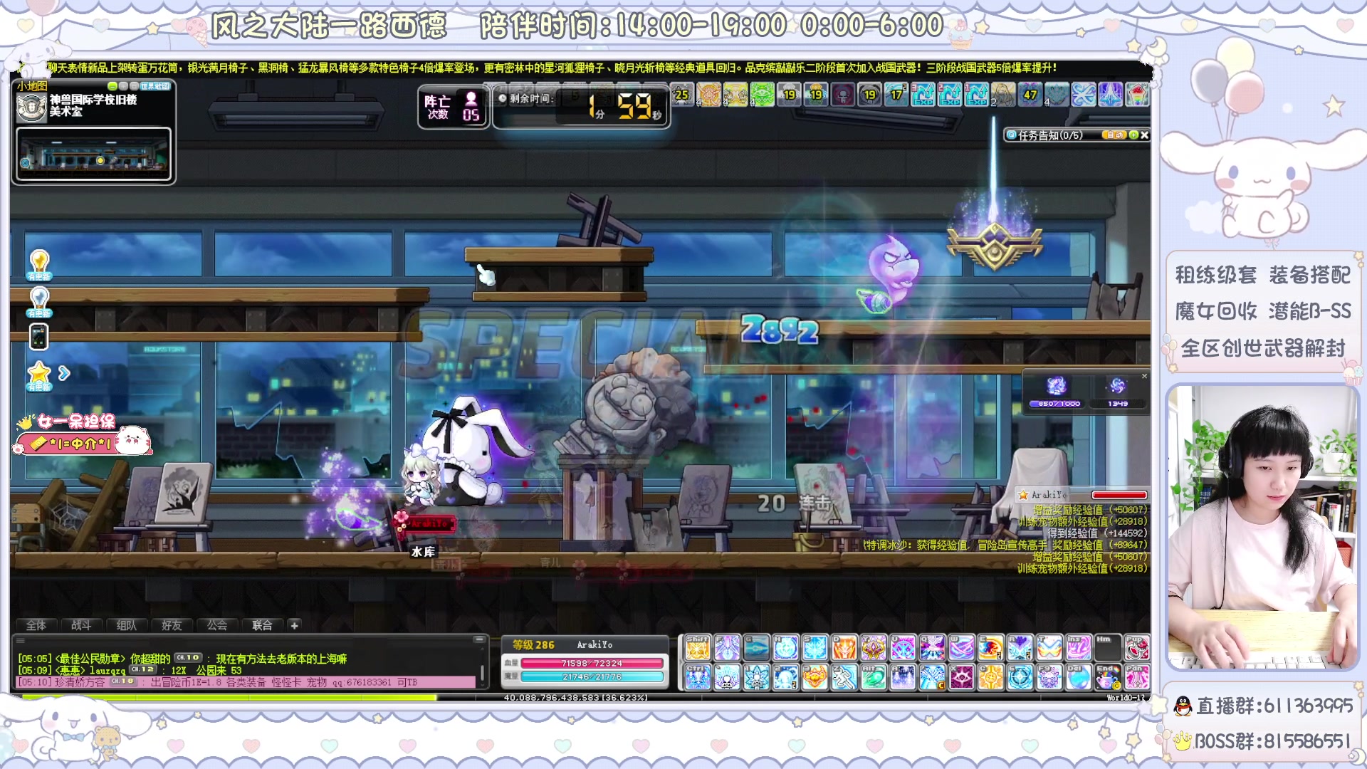
Task: Open the yellow star event icon
Action: [38, 375]
